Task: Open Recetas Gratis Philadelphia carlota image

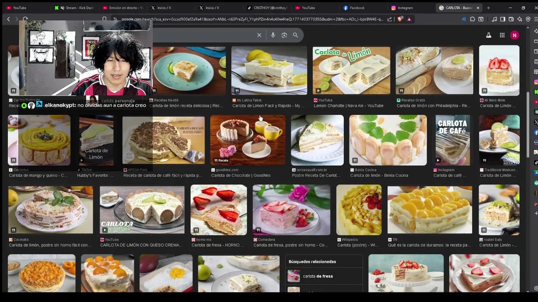Action: pyautogui.click(x=434, y=70)
